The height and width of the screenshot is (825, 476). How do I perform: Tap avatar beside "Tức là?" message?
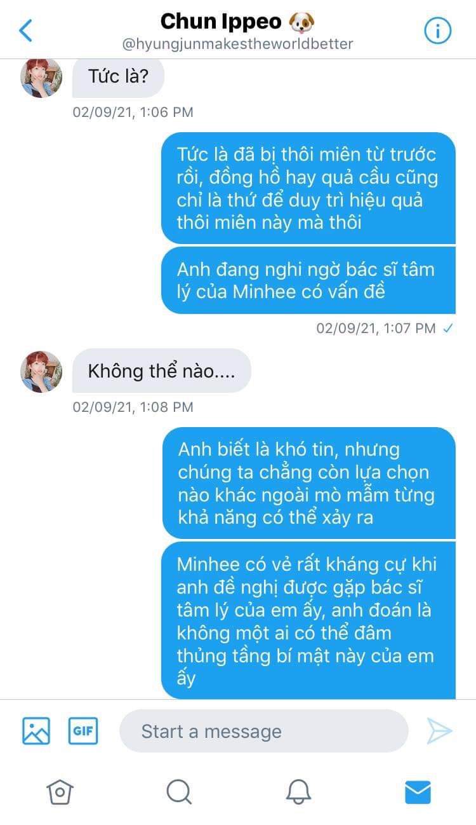[41, 77]
